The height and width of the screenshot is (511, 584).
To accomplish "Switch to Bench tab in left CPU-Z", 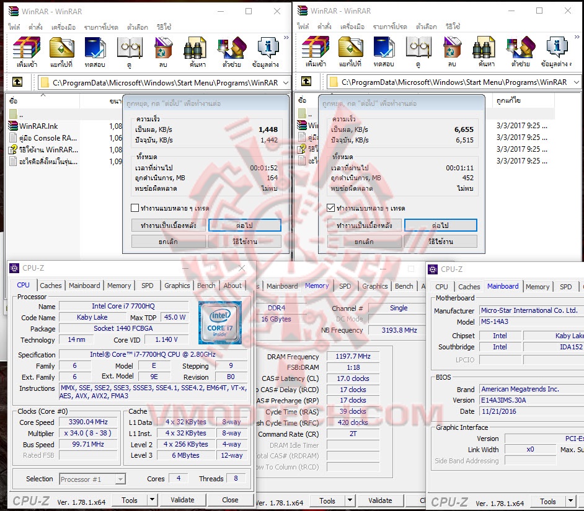I will coord(206,286).
